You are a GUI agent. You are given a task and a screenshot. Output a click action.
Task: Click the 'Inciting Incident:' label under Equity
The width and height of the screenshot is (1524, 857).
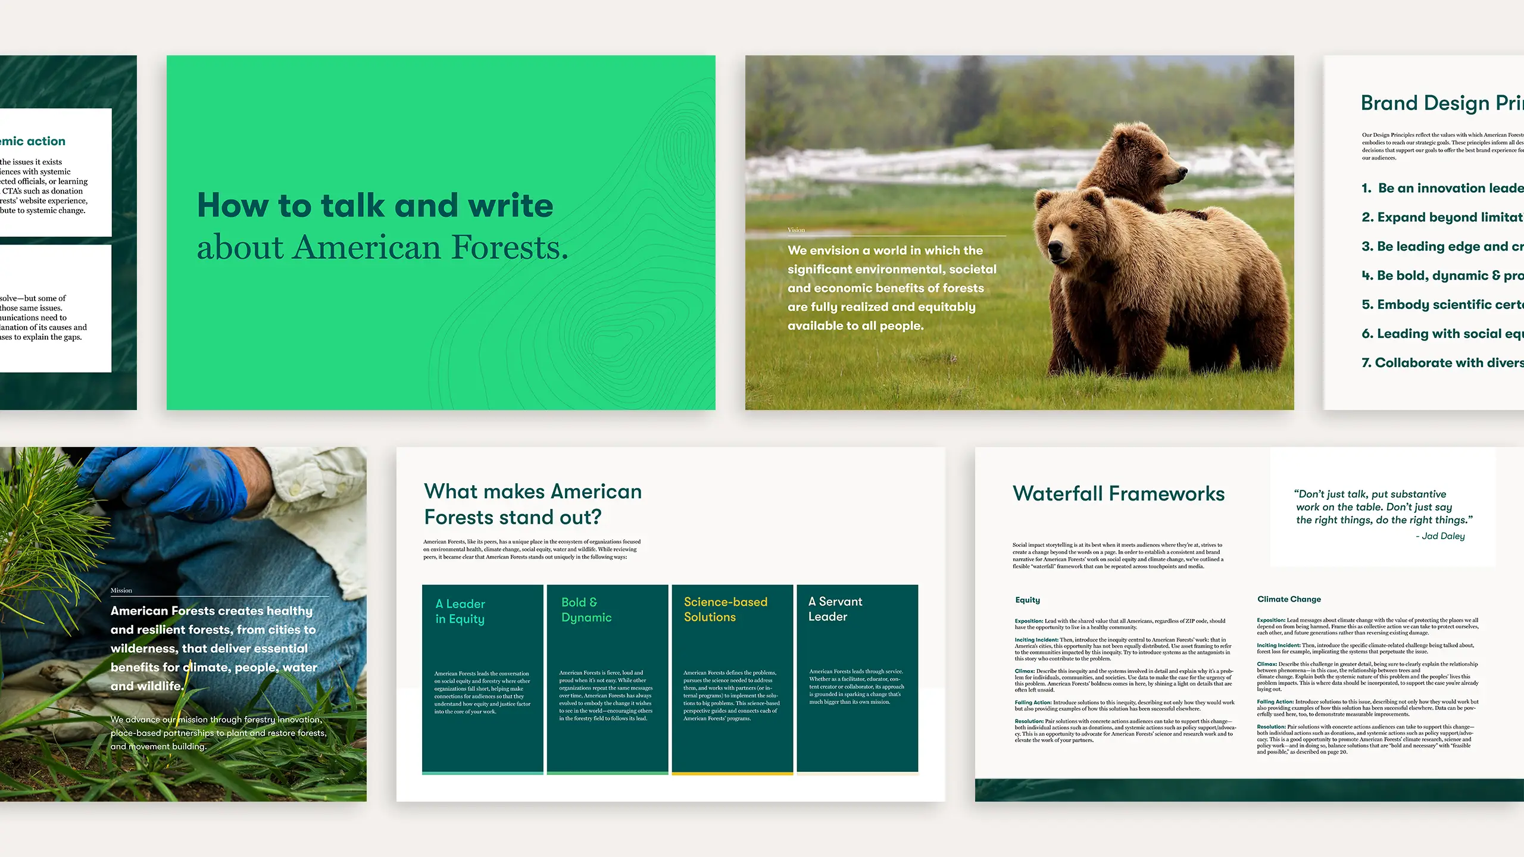click(1036, 640)
